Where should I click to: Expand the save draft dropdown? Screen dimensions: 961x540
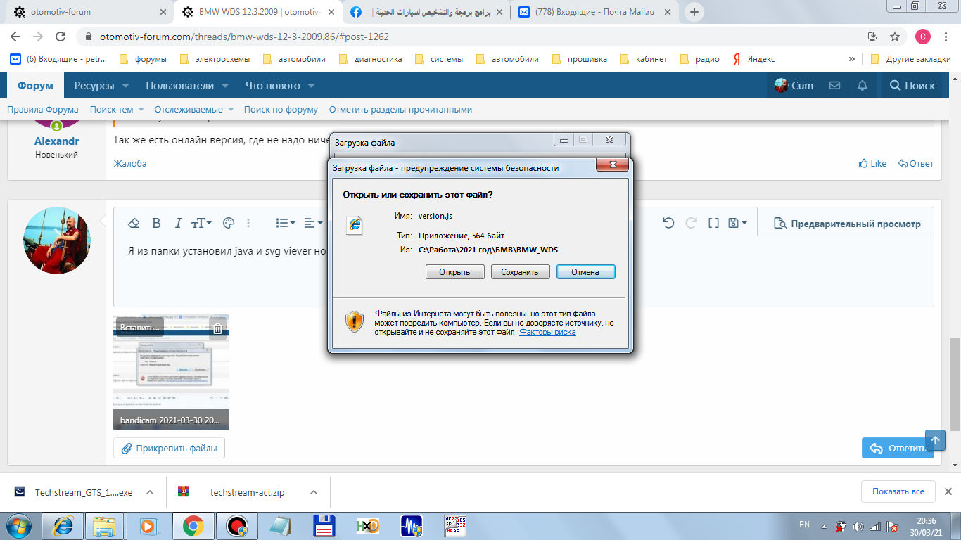click(x=738, y=223)
